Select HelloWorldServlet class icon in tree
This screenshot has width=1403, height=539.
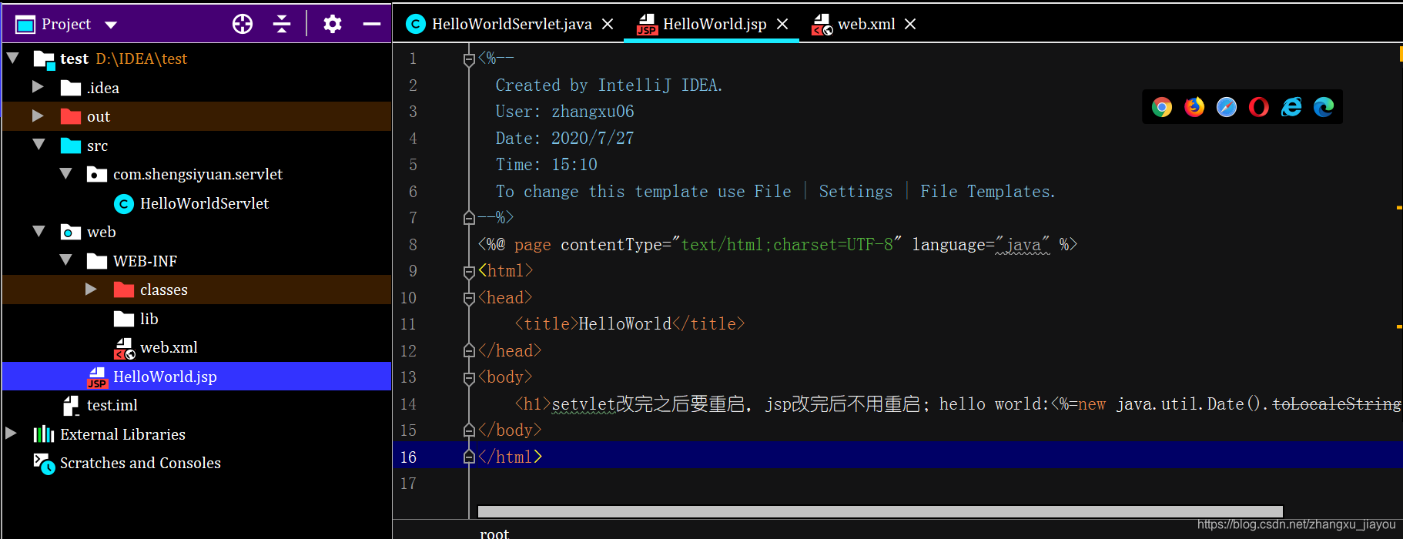(x=124, y=203)
